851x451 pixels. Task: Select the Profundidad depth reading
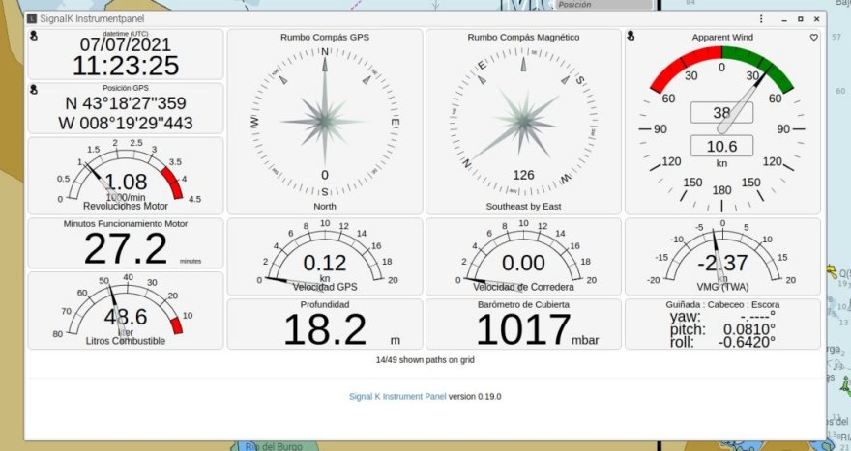point(325,324)
